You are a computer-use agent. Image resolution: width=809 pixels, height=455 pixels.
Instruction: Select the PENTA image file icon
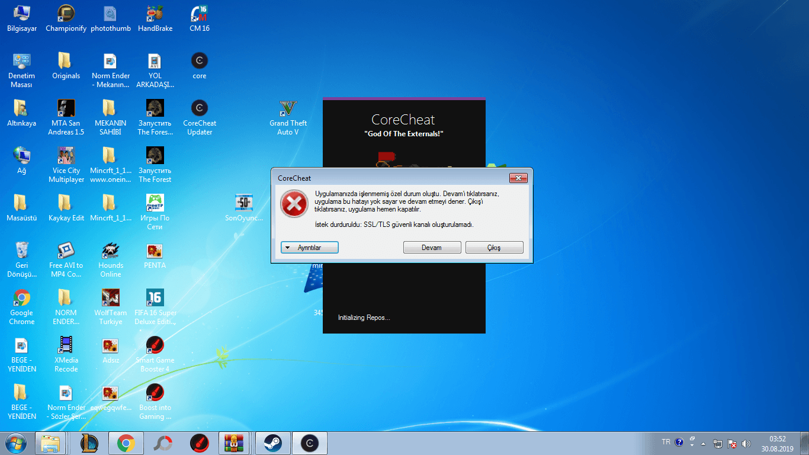point(155,255)
